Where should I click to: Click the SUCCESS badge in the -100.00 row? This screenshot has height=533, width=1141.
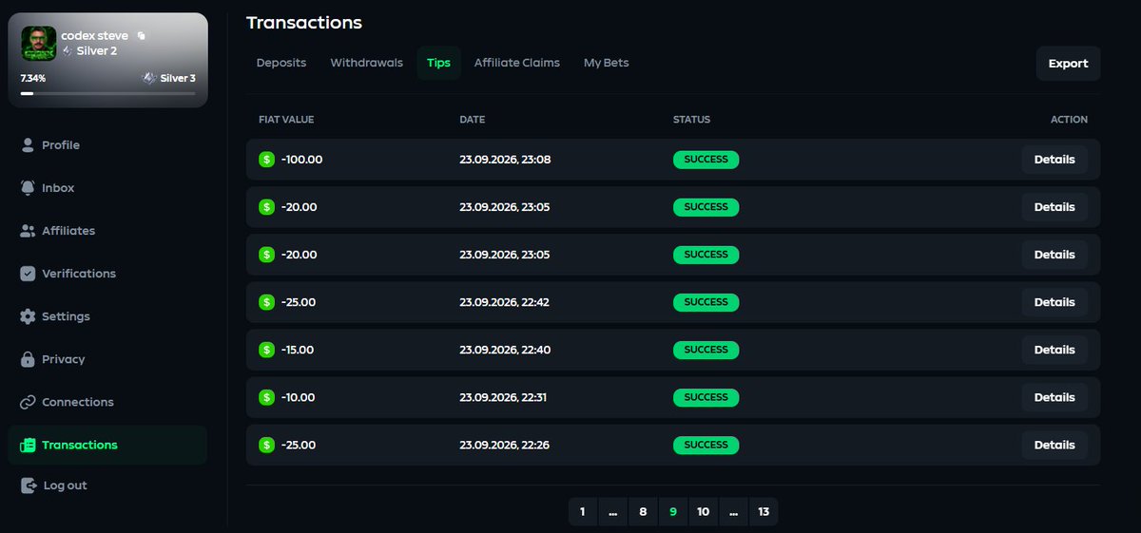click(706, 160)
